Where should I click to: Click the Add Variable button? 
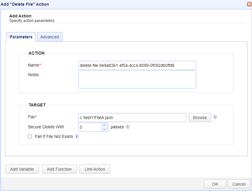click(x=22, y=169)
